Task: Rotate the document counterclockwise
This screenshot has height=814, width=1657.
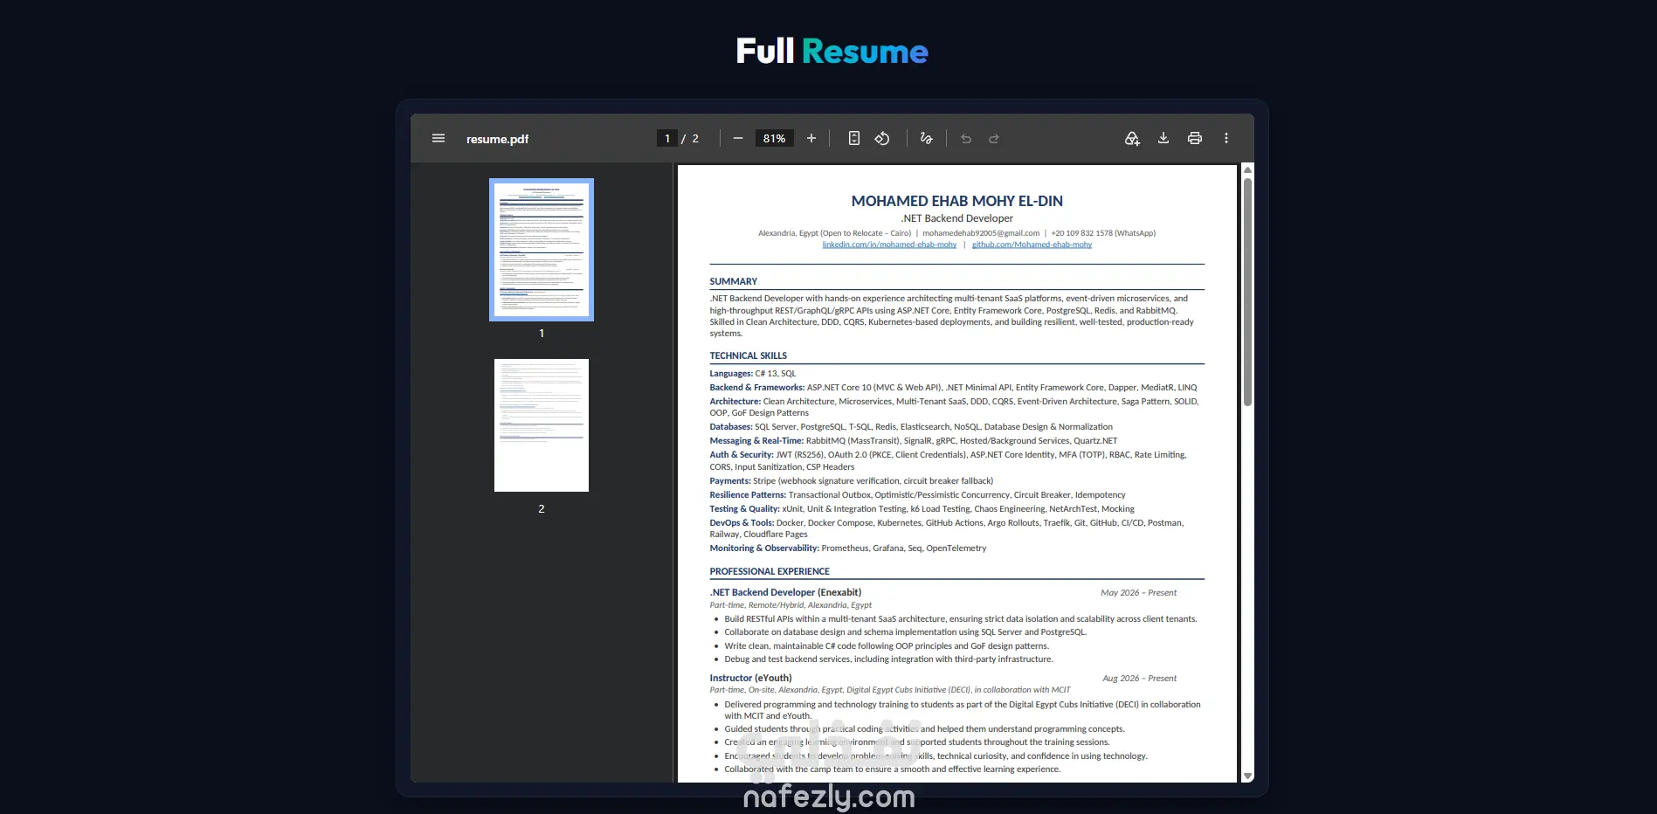Action: pyautogui.click(x=882, y=138)
